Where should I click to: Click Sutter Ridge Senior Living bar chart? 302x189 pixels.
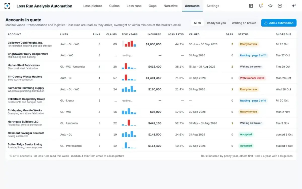click(x=129, y=145)
